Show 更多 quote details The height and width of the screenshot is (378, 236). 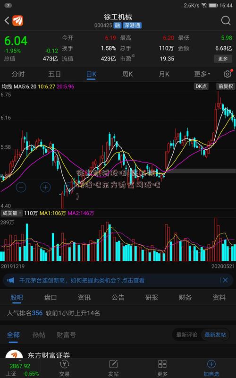point(223,59)
